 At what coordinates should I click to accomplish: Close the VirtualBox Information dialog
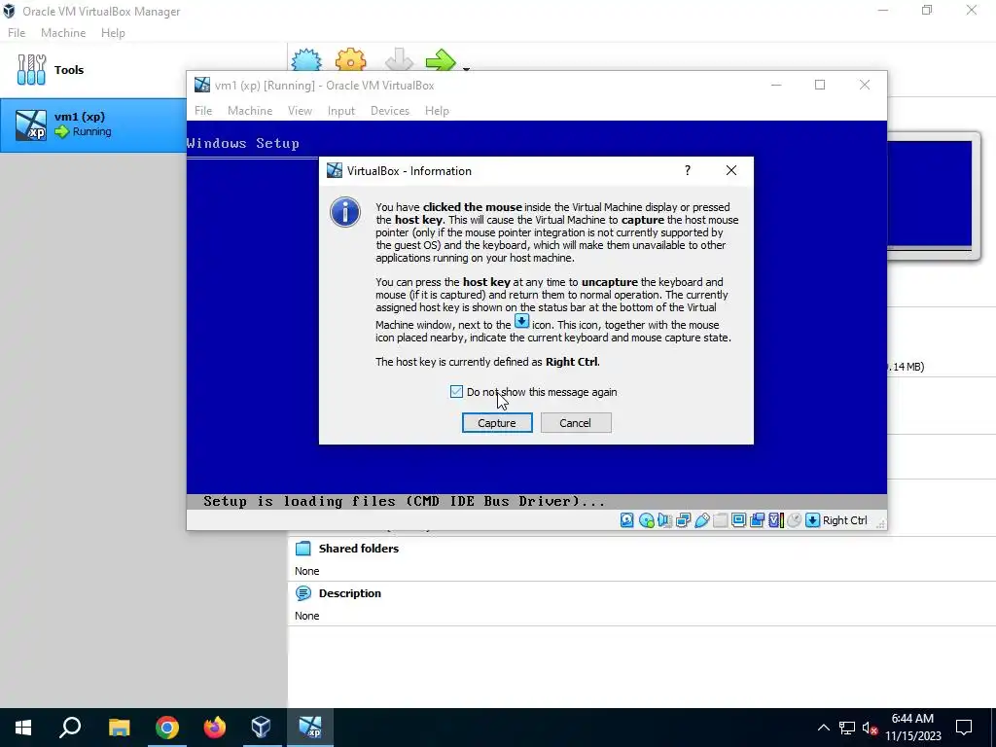[x=731, y=170]
